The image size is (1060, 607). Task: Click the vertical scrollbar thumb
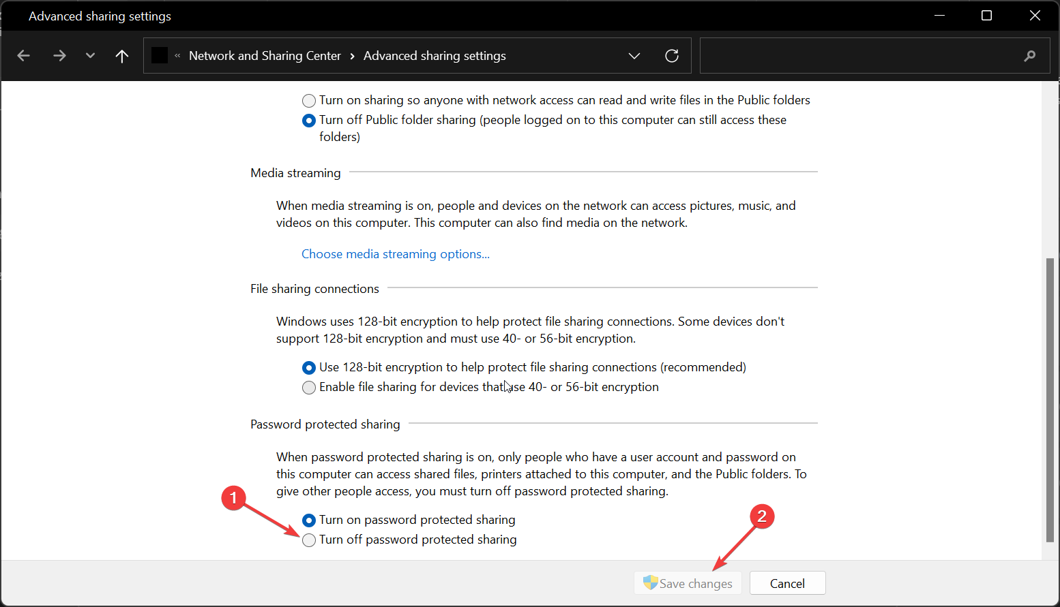click(1050, 401)
